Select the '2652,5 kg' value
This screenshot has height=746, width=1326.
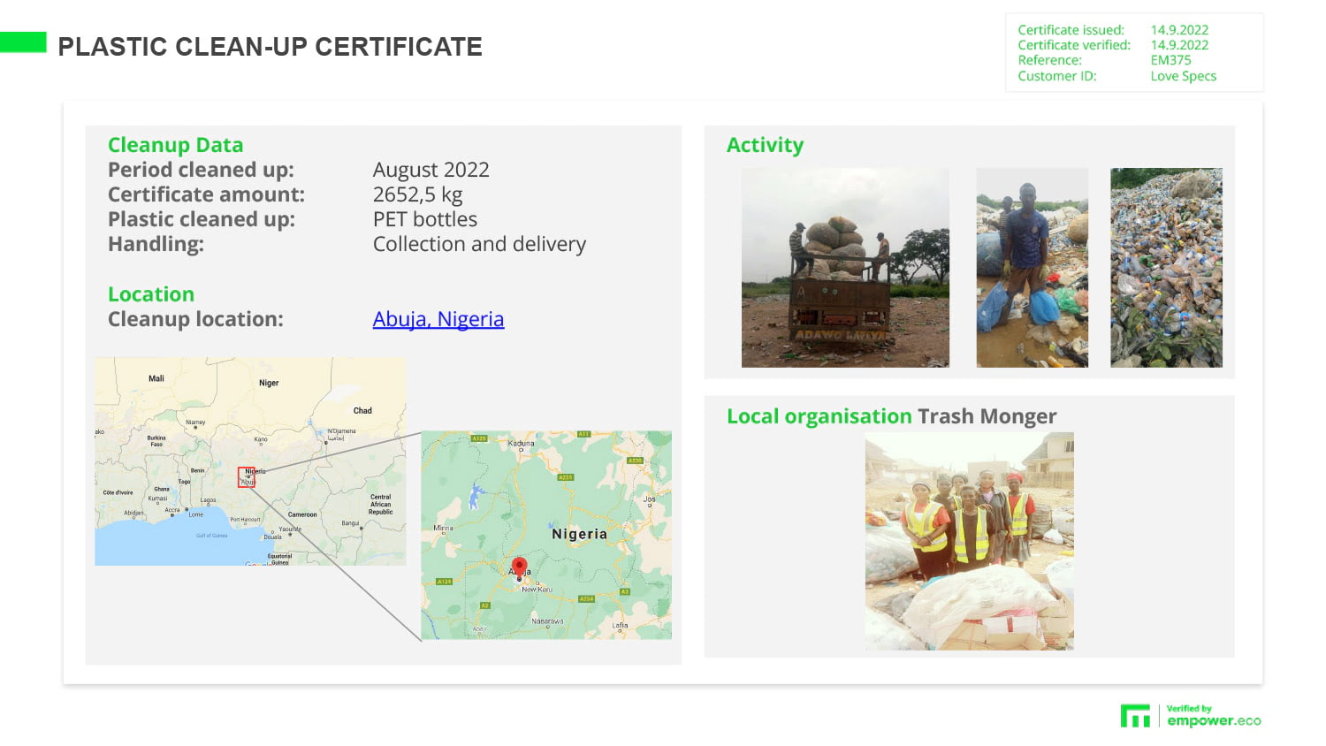point(417,194)
